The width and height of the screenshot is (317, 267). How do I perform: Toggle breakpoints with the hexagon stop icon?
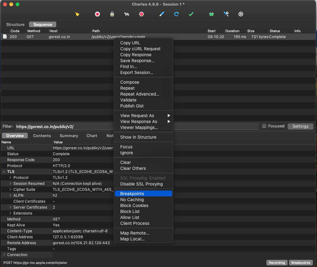[x=141, y=14]
